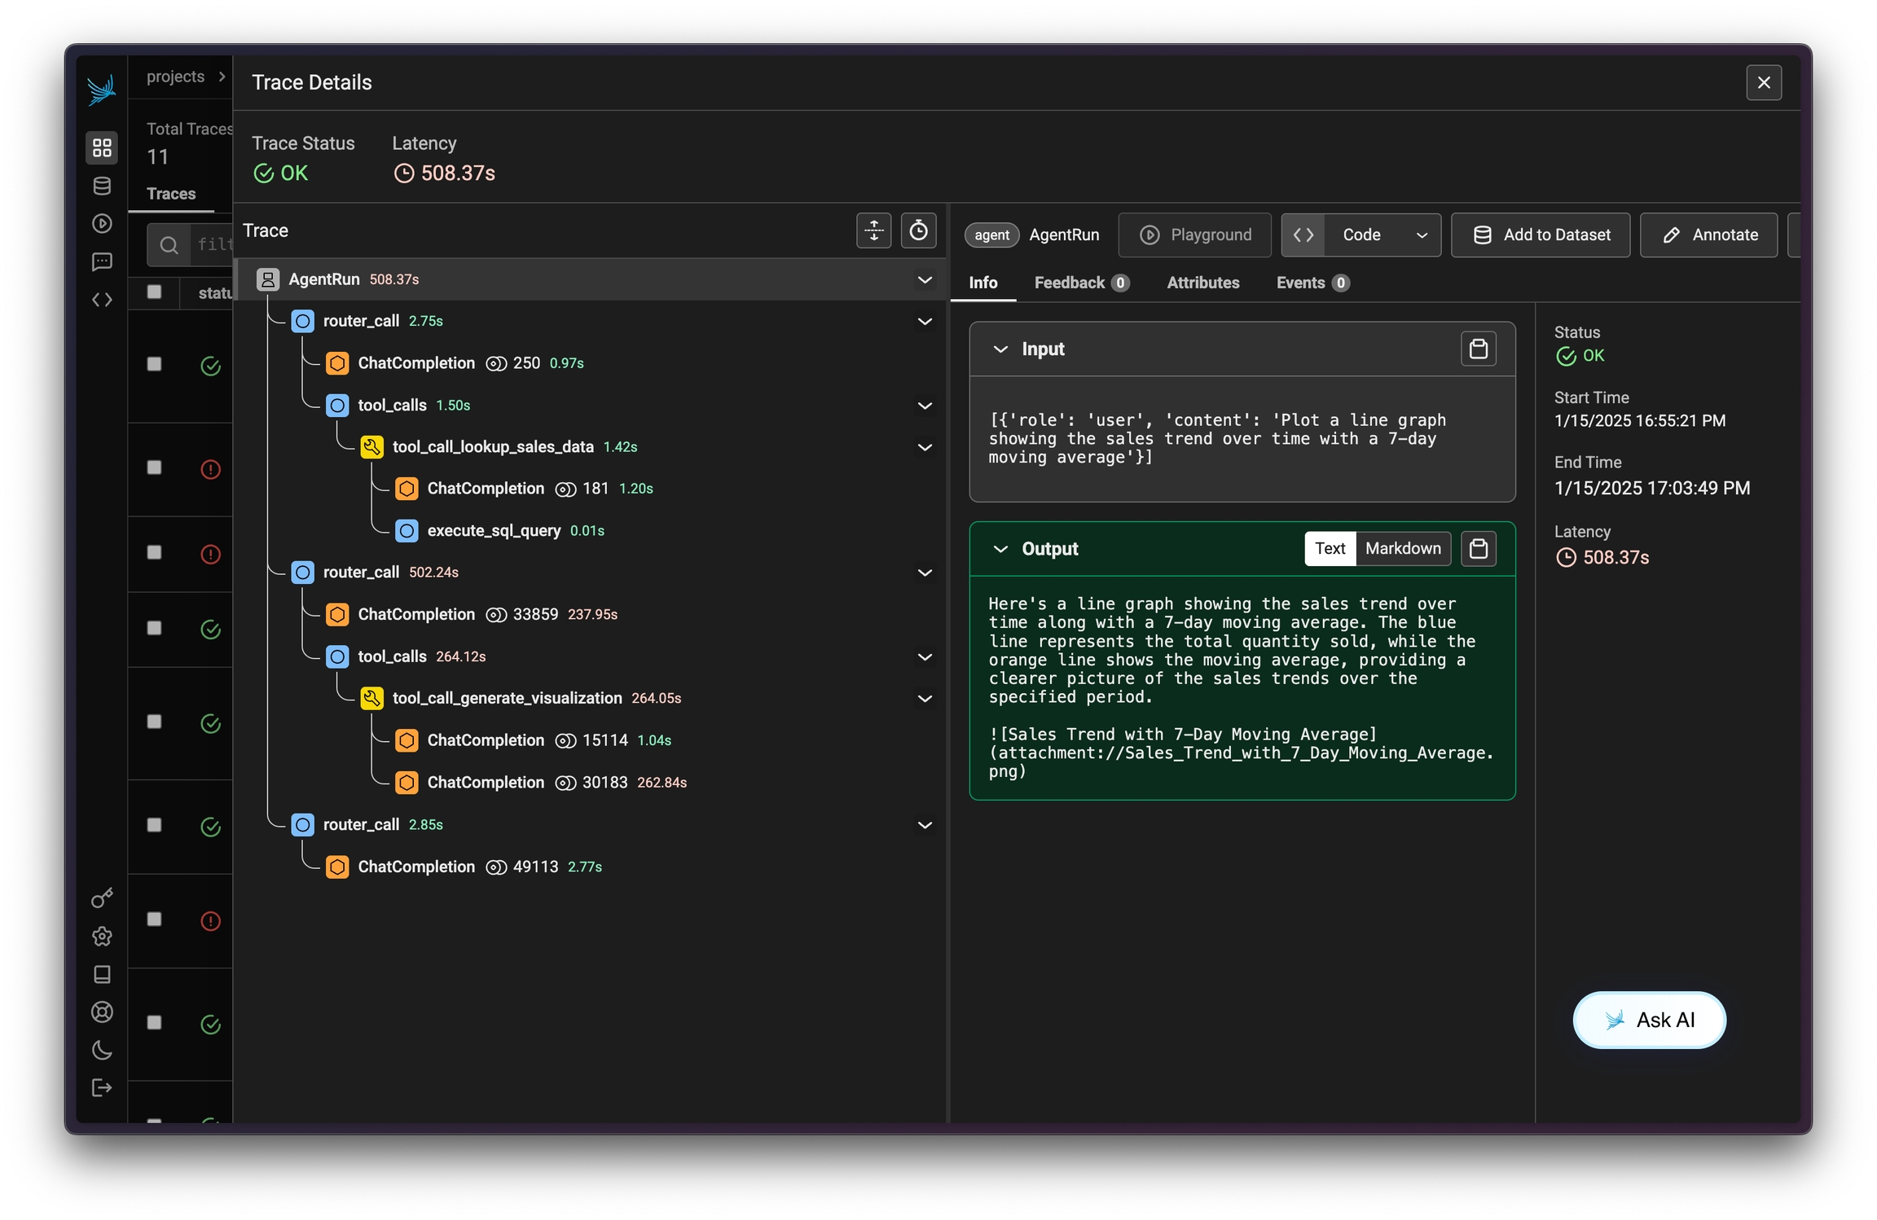This screenshot has width=1877, height=1220.
Task: Click the playground play icon in sidebar
Action: pyautogui.click(x=102, y=223)
